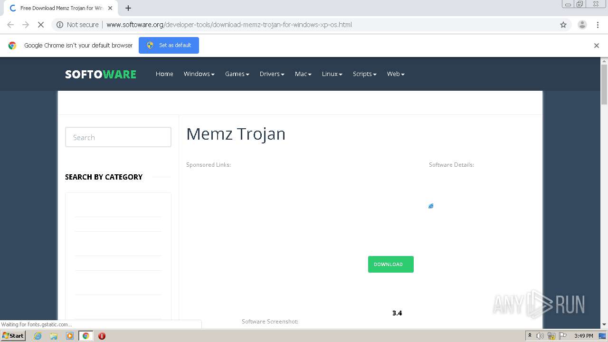Open the Chrome three-dot menu
This screenshot has width=608, height=342.
point(598,25)
